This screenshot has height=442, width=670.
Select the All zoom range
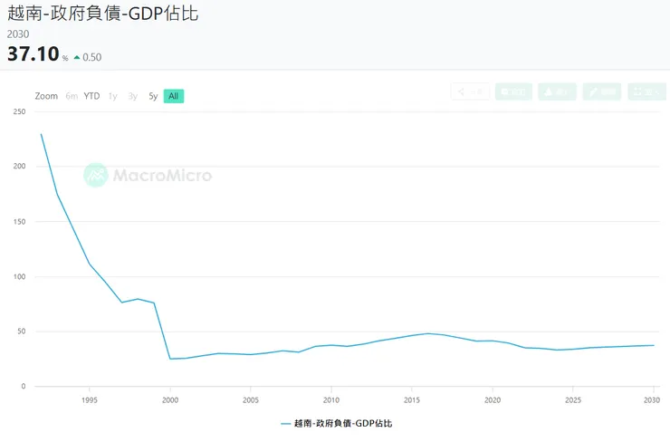[x=173, y=96]
